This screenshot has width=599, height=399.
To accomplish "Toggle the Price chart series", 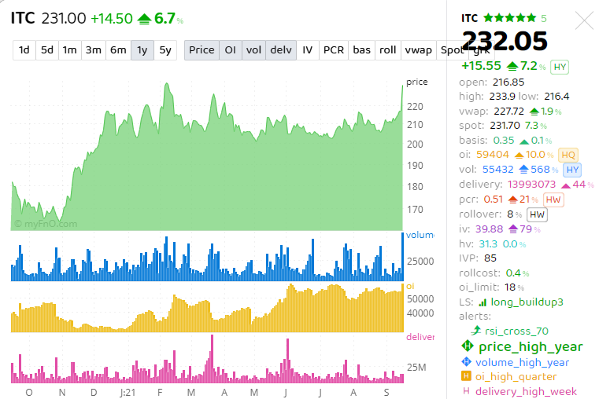I will pos(202,50).
